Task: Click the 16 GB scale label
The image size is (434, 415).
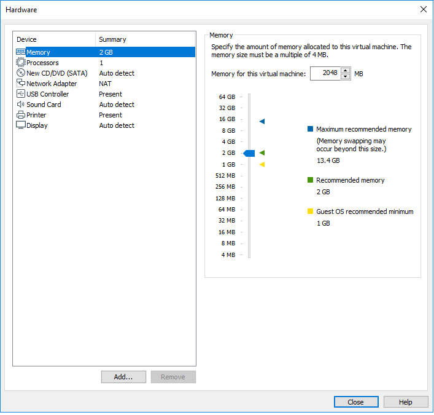Action: [227, 119]
